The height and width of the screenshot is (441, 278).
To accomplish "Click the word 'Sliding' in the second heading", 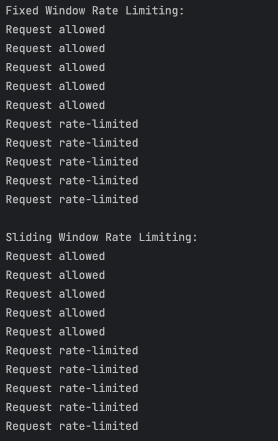I will point(29,238).
